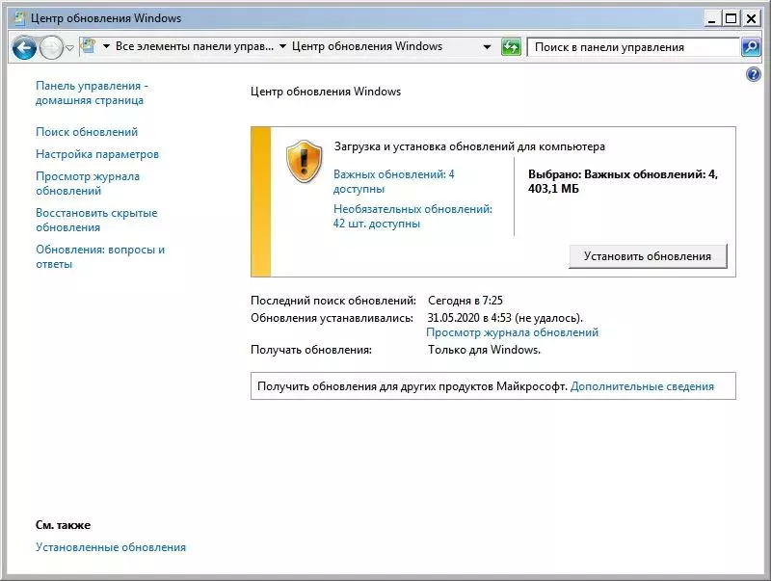Expand arrow before "Центр обновления Windows" breadcrumb
The width and height of the screenshot is (771, 581).
click(282, 46)
